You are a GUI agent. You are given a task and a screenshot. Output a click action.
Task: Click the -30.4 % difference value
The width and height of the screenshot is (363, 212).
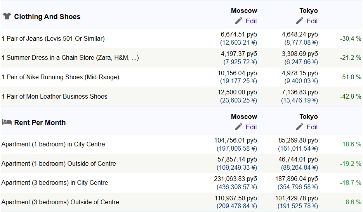tap(351, 38)
